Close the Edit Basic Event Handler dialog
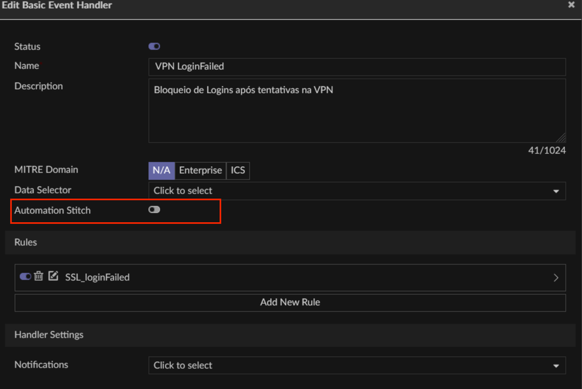This screenshot has height=389, width=582. [571, 5]
